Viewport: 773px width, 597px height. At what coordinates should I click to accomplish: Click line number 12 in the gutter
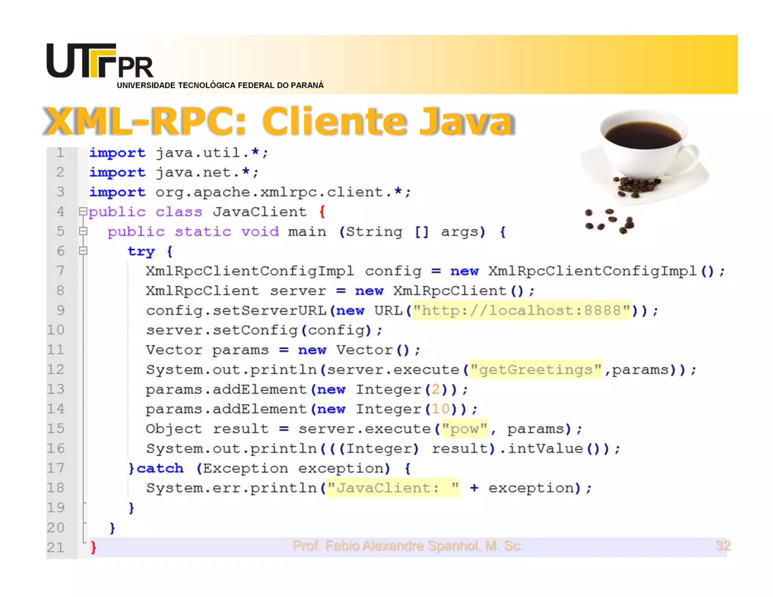(x=56, y=369)
